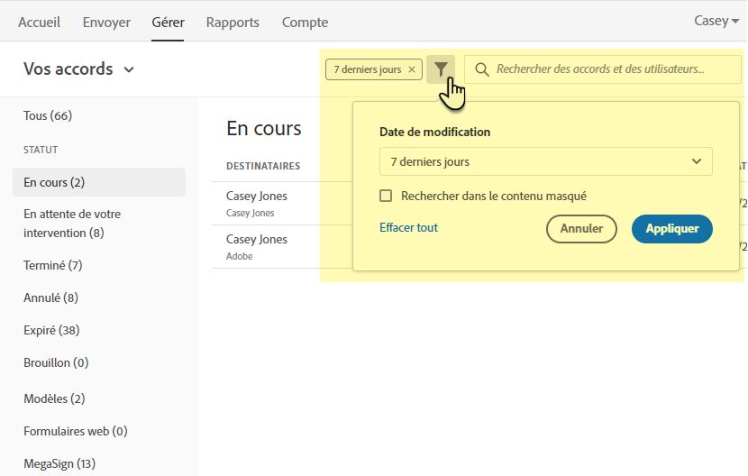Switch to the Envoyer tab

pos(106,23)
